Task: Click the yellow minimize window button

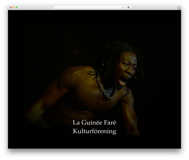Action: (x=14, y=8)
